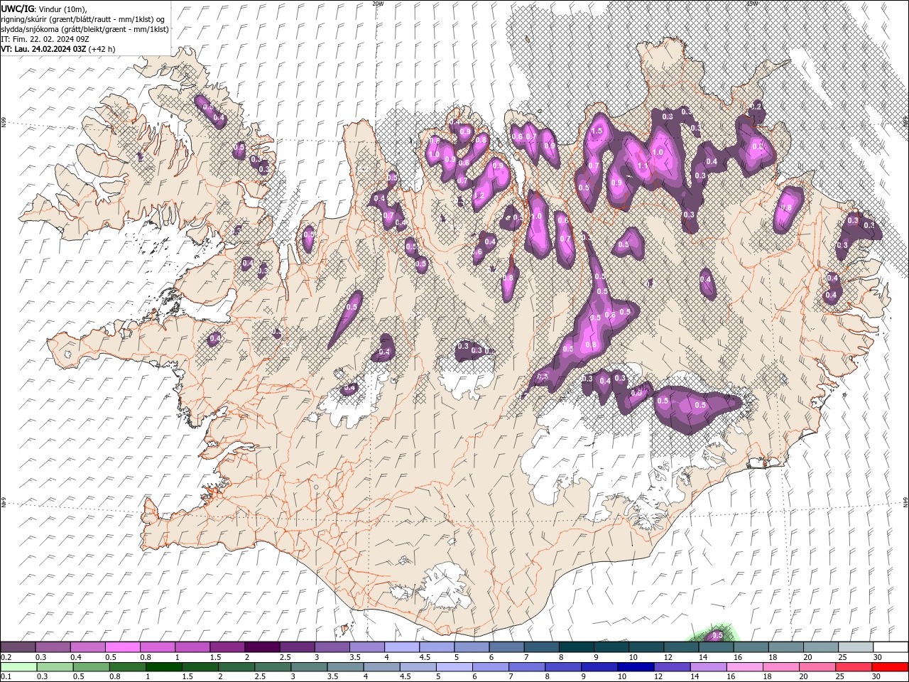Choose the red rain swatch between 25 and 30
Screen dimensions: 909x682
(855, 667)
